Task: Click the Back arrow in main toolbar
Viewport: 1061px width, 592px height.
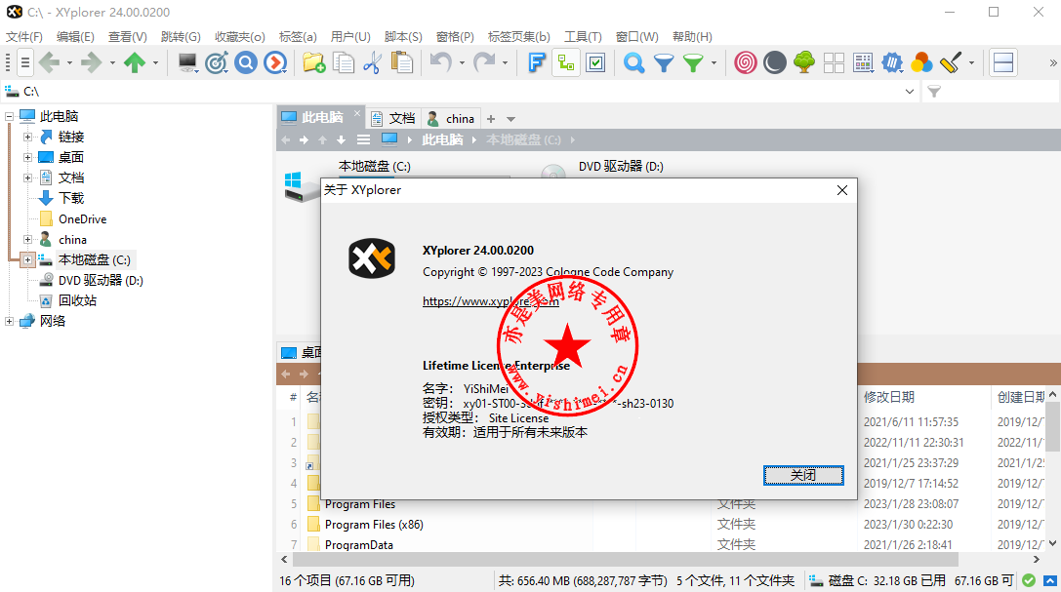Action: 49,62
